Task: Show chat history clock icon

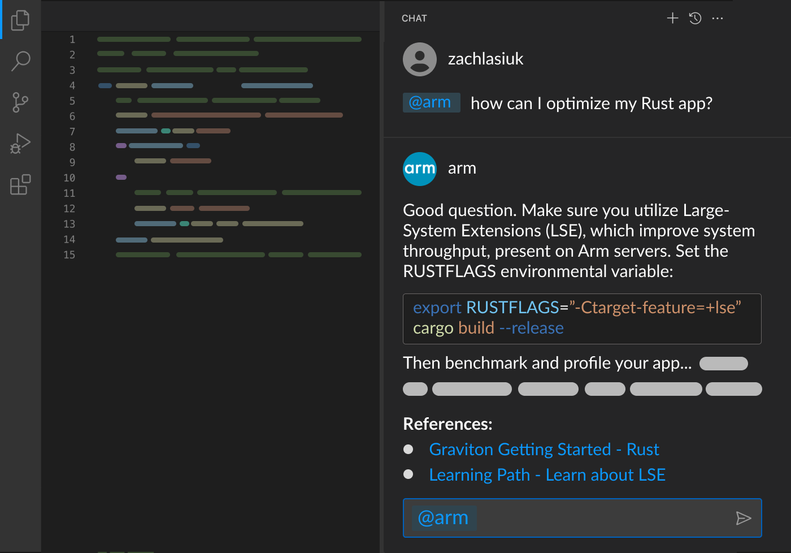Action: click(695, 19)
